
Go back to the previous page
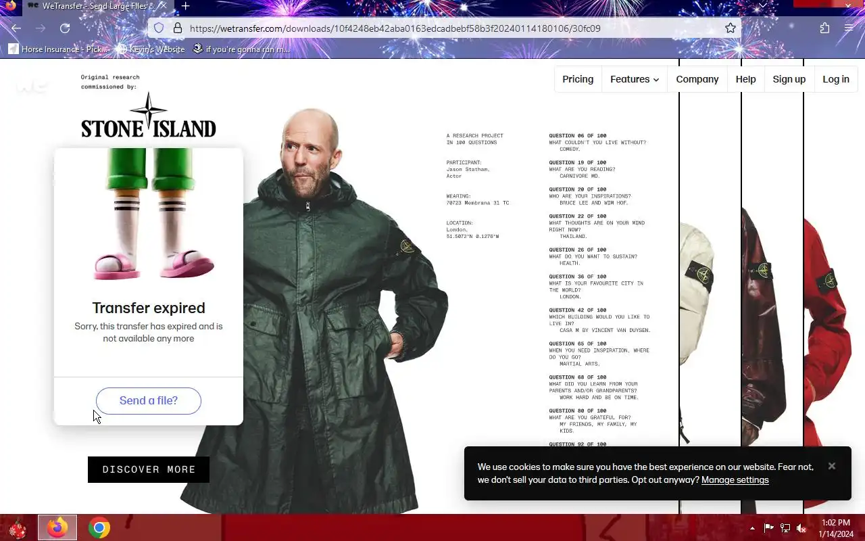[x=16, y=28]
